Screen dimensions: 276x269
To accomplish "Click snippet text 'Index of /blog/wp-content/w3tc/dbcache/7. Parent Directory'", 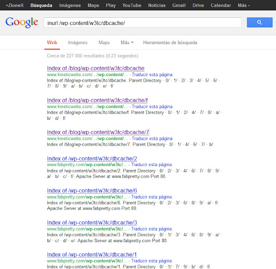I will pyautogui.click(x=106, y=144).
